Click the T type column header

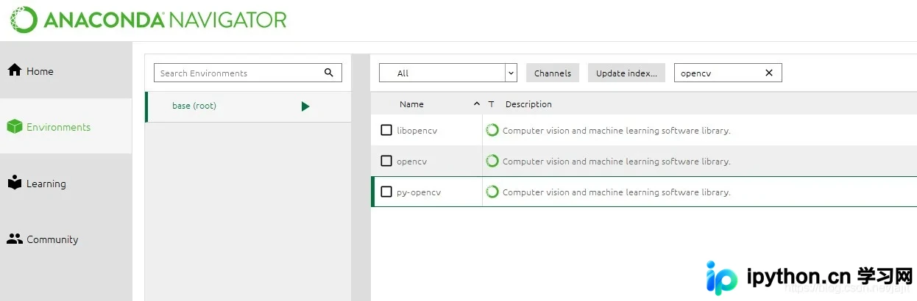pyautogui.click(x=491, y=104)
